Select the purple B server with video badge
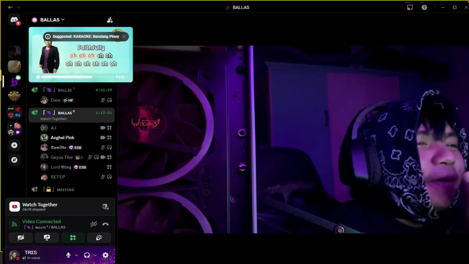Viewport: 469px width, 264px height. point(14,81)
